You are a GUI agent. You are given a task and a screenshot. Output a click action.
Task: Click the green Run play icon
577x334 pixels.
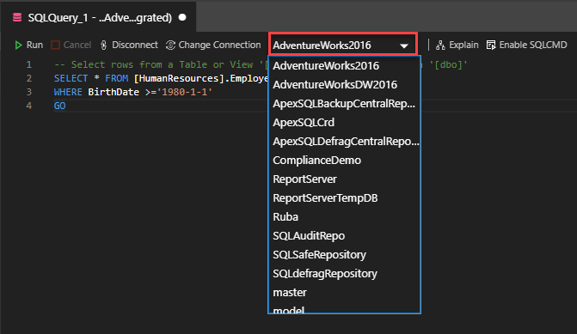tap(18, 46)
